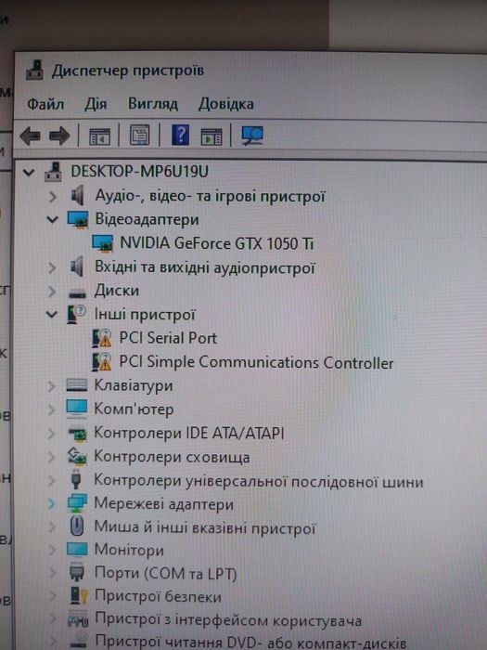Click the blue Help question mark icon
The height and width of the screenshot is (650, 487).
180,135
